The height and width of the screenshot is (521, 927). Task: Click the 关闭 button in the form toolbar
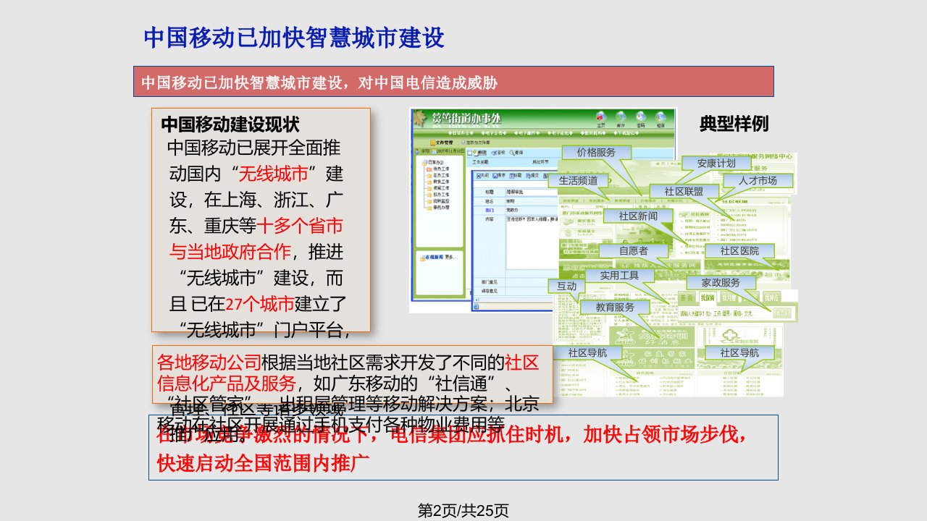[483, 175]
